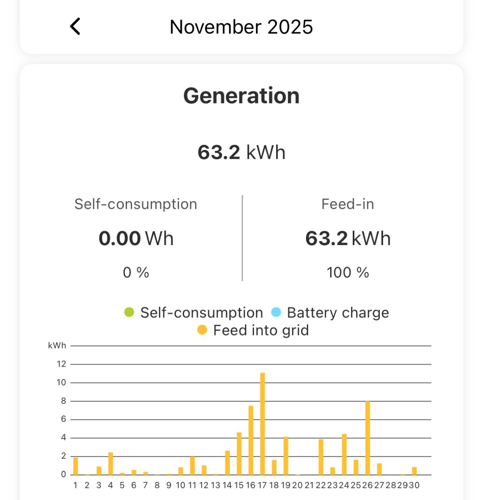The height and width of the screenshot is (500, 483).
Task: Tap the Self-consumption 0.00 Wh value
Action: (136, 238)
